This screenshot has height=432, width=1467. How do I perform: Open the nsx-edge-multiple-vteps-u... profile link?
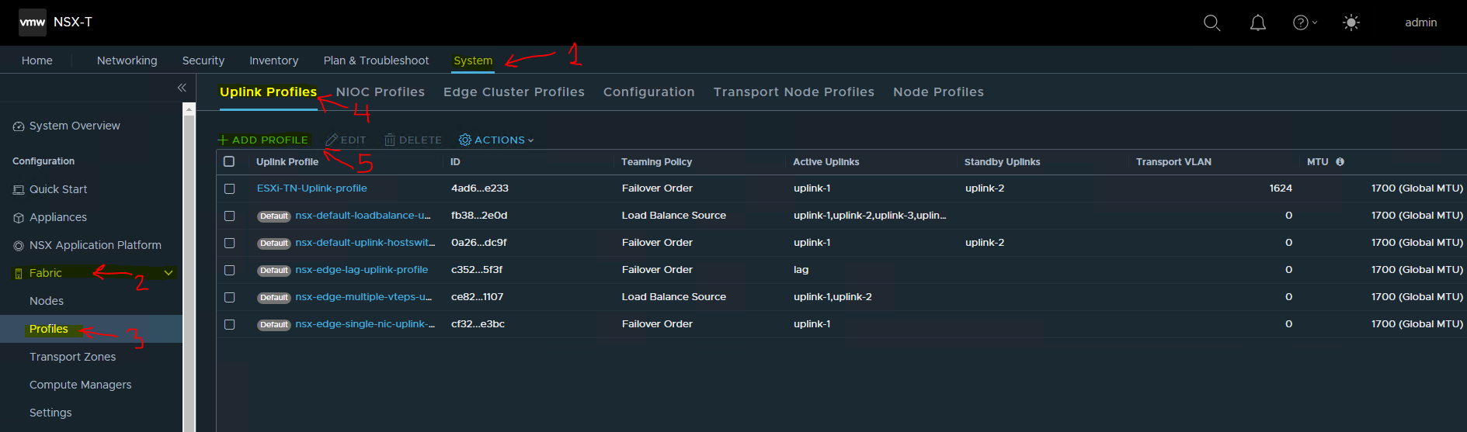363,297
